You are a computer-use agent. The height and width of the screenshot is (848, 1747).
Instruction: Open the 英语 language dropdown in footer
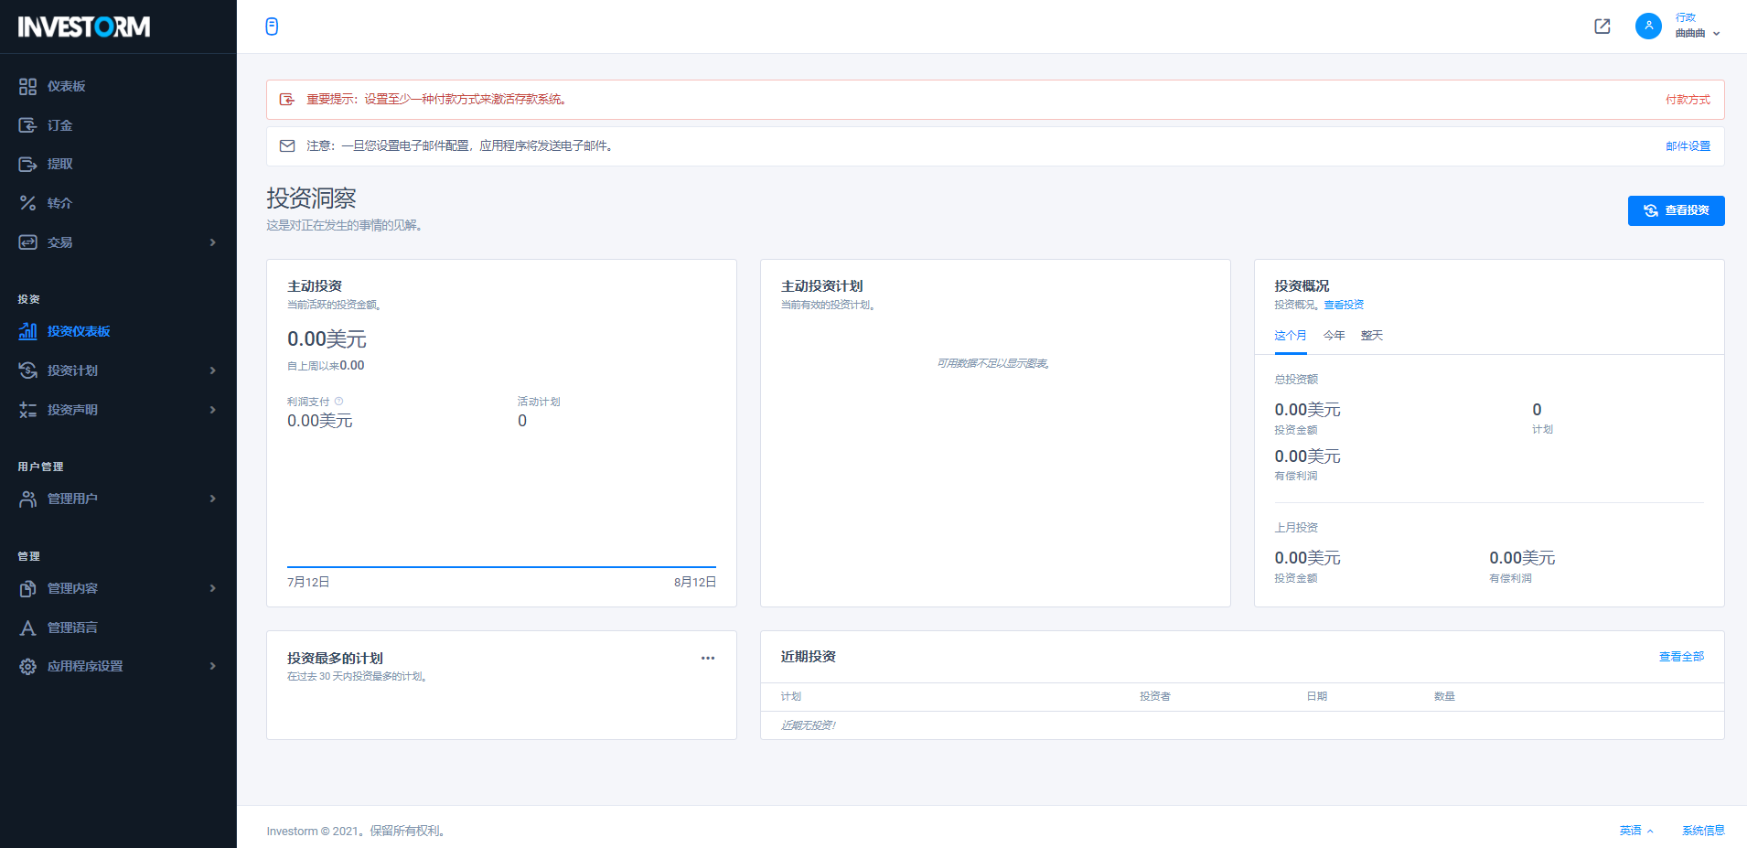point(1635,831)
